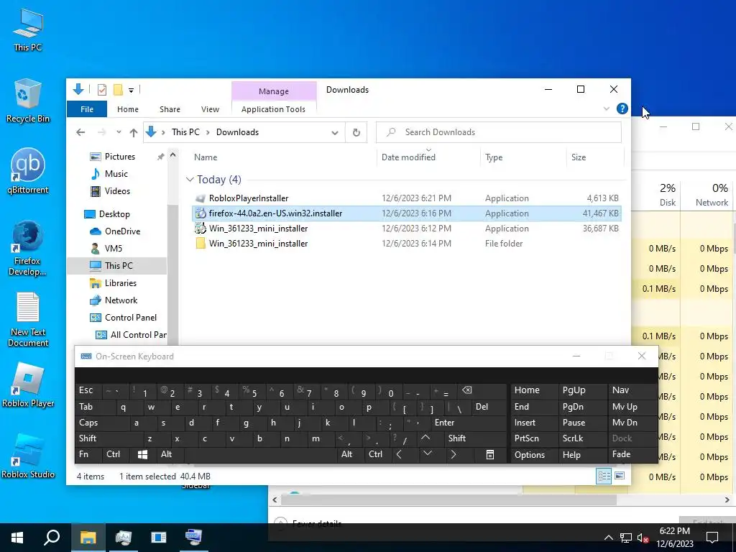
Task: Click the Search Downloads field
Action: tap(499, 132)
